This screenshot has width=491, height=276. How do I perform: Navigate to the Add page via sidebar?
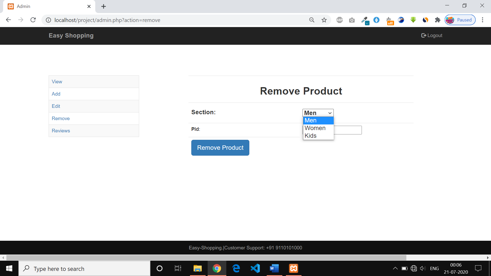[56, 94]
